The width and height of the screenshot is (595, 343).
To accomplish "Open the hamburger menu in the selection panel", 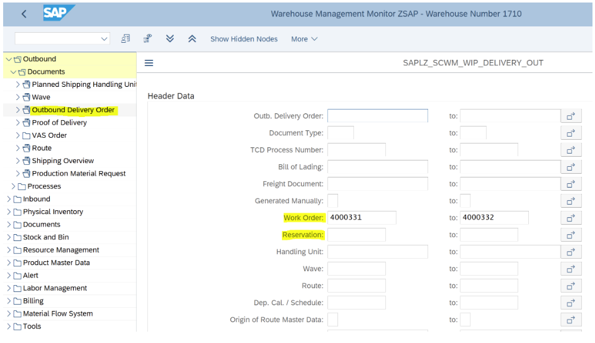I will [149, 63].
